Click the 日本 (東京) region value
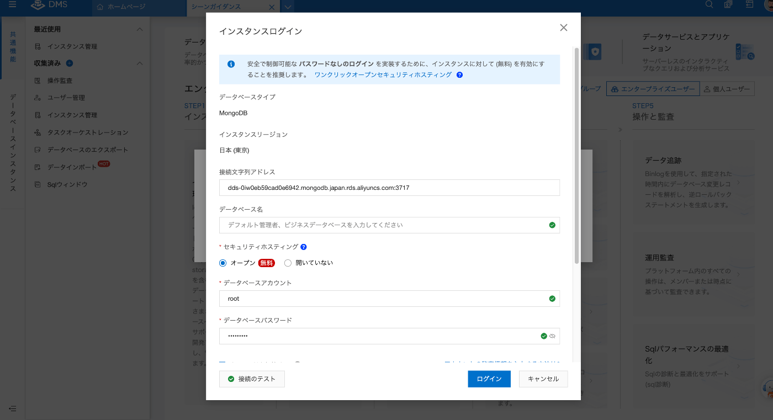The image size is (773, 420). point(234,150)
